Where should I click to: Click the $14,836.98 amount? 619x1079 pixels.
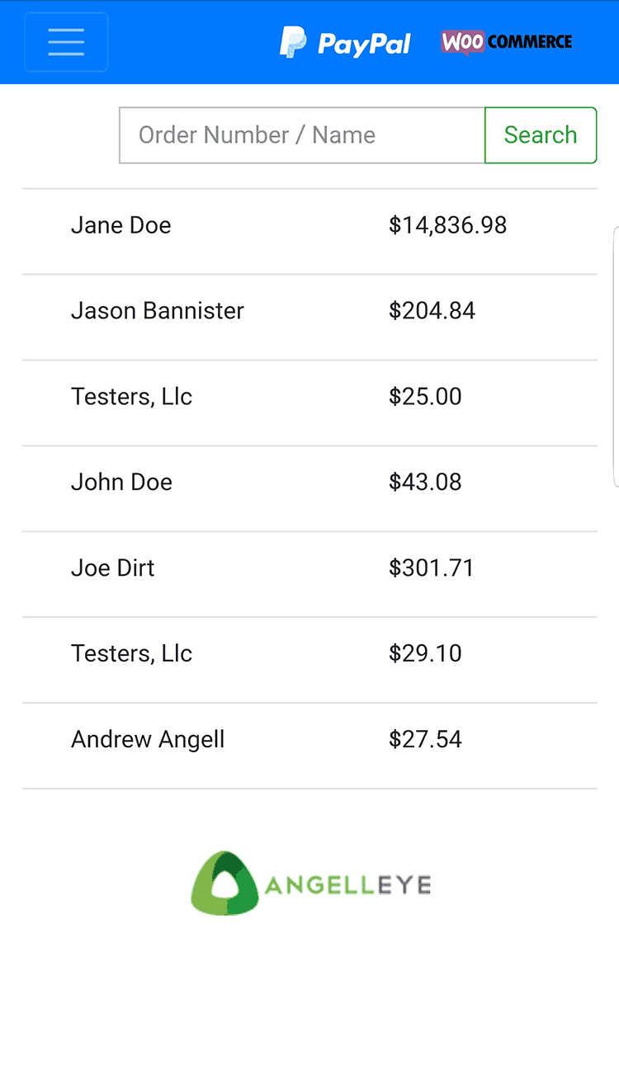(448, 225)
